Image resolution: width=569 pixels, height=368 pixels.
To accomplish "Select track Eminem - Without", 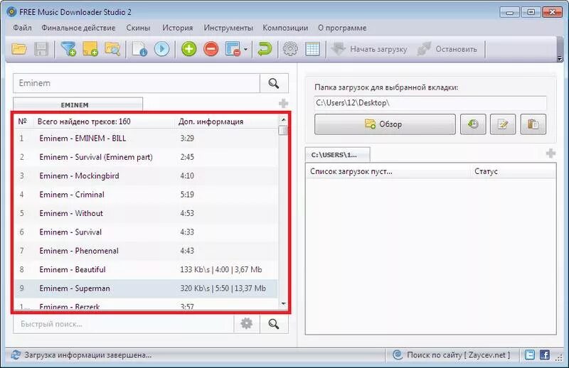I will (146, 213).
